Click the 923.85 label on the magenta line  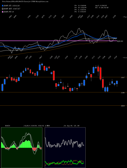coord(120,41)
